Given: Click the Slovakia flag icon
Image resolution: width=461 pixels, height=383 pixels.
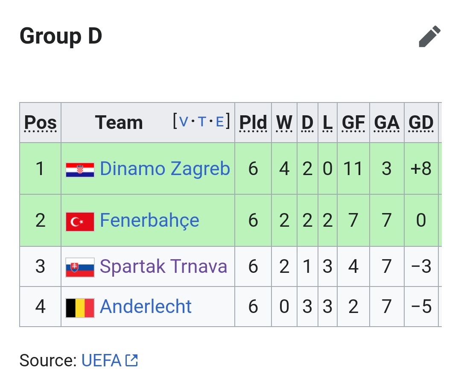Looking at the screenshot, I should point(80,267).
